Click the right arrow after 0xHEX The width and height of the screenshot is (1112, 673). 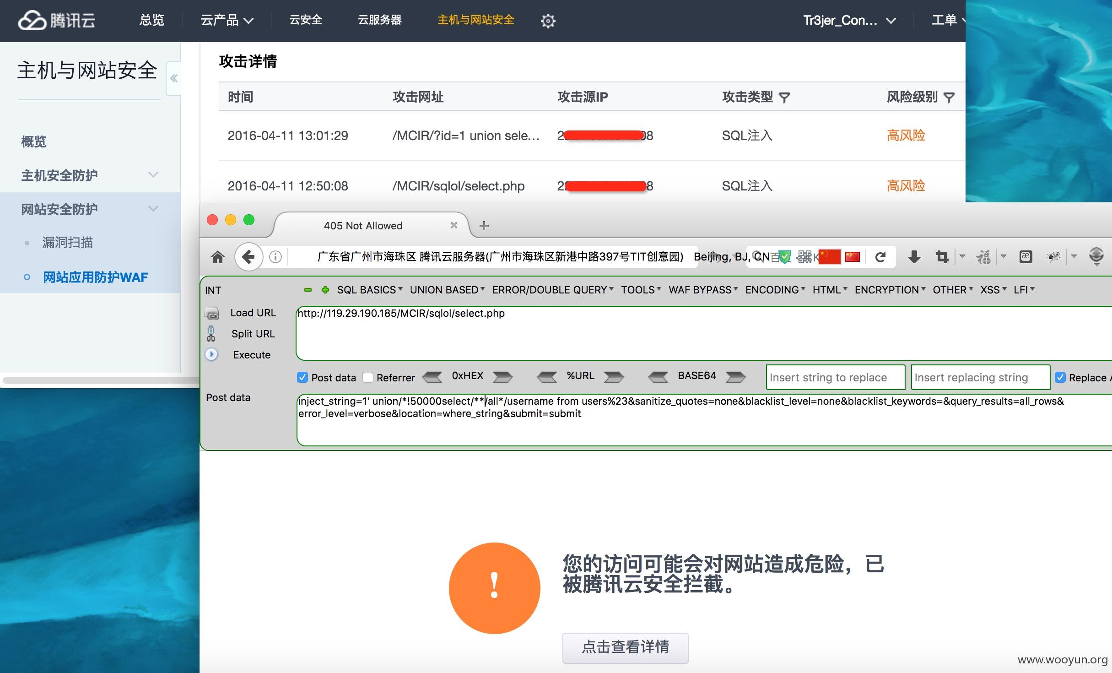tap(502, 377)
